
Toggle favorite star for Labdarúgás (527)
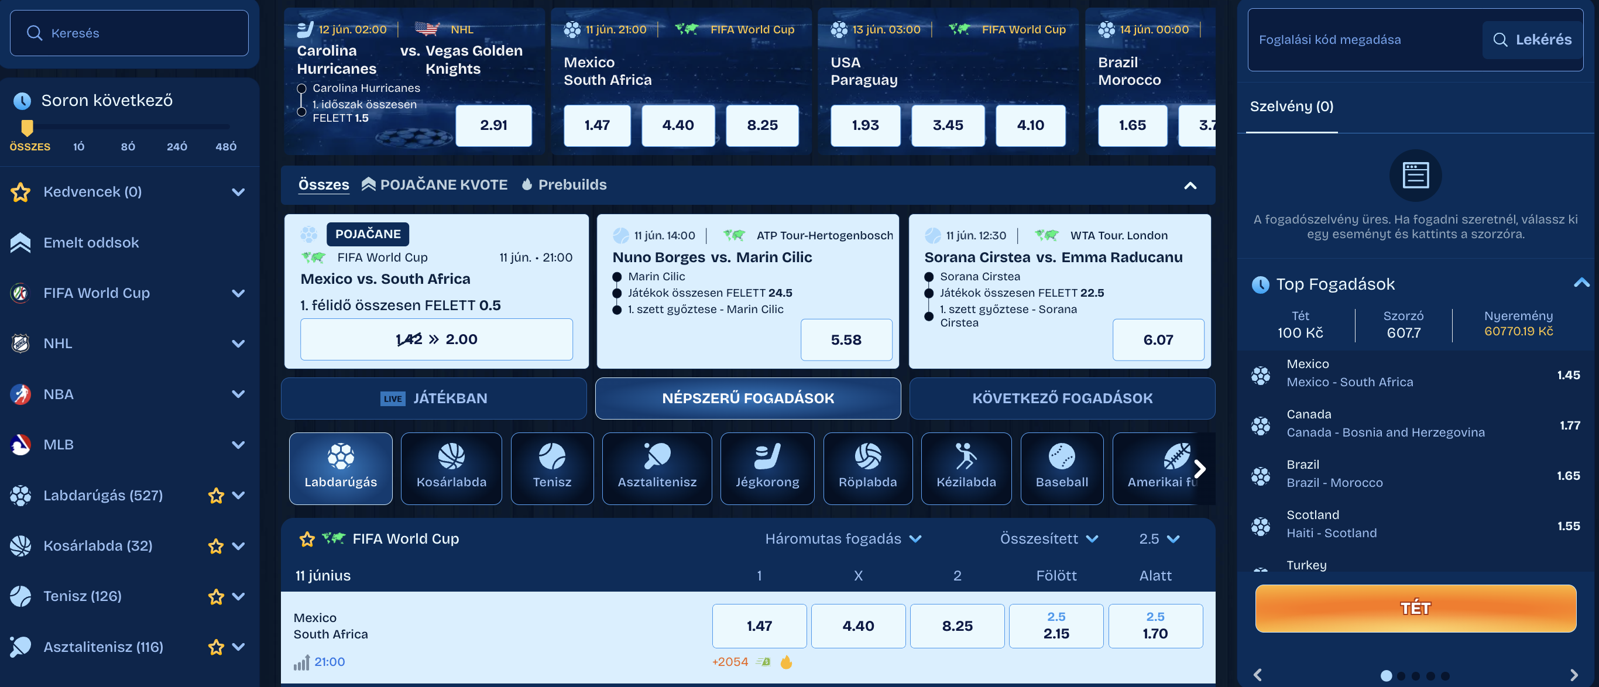point(215,495)
